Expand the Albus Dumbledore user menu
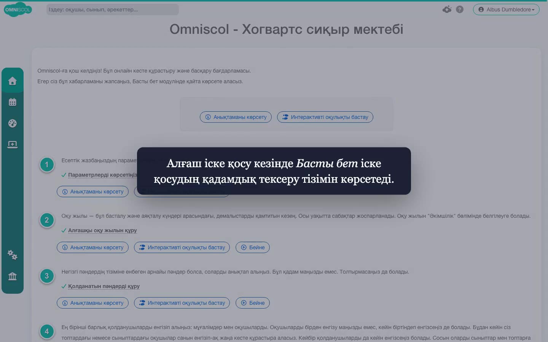Viewport: 548px width, 342px height. (506, 9)
